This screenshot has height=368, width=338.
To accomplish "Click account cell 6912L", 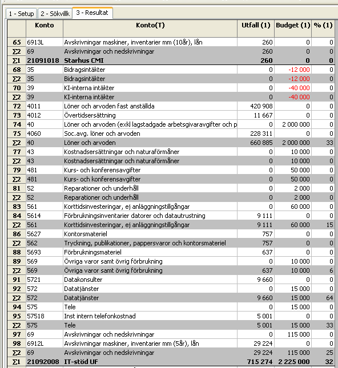I will pos(45,343).
